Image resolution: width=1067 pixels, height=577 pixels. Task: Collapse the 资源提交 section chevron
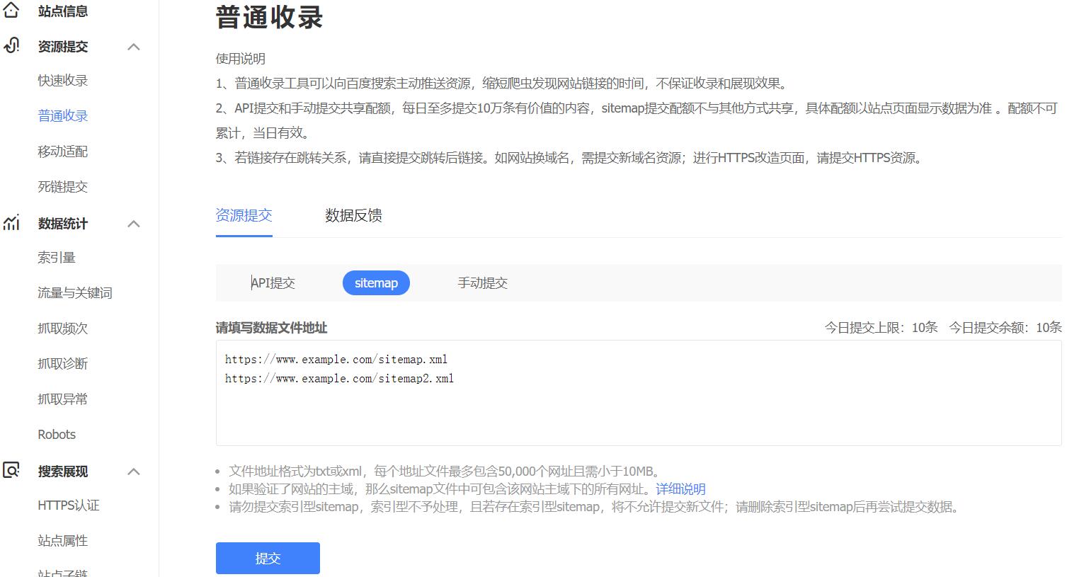coord(133,46)
